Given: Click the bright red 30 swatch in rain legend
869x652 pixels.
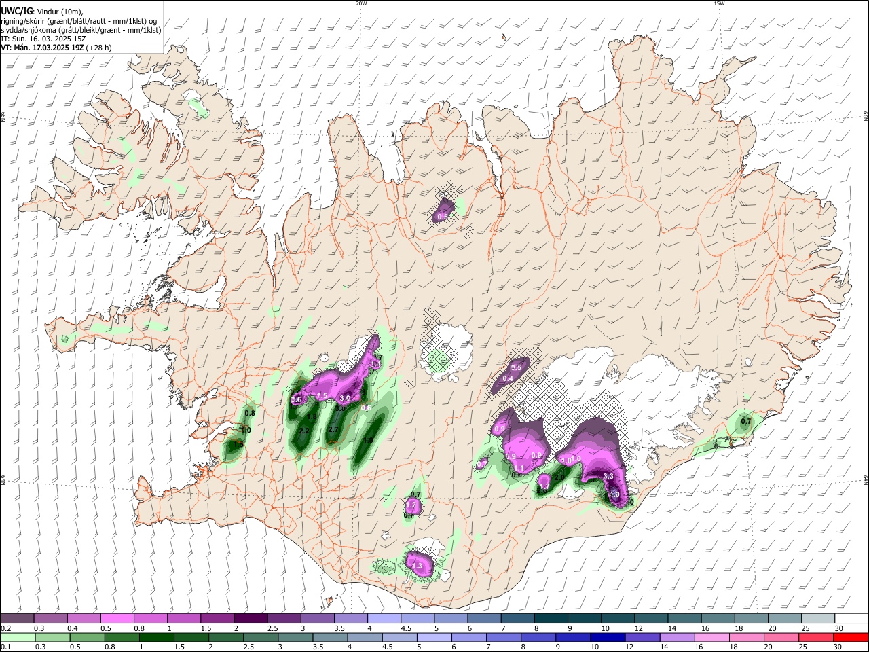Looking at the screenshot, I should (851, 637).
